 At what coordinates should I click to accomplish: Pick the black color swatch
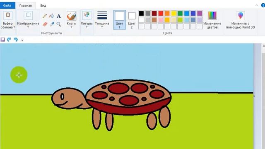point(141,13)
